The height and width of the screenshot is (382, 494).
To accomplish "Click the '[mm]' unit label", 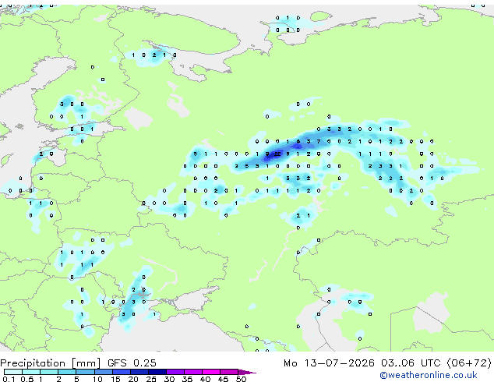I will click(86, 363).
